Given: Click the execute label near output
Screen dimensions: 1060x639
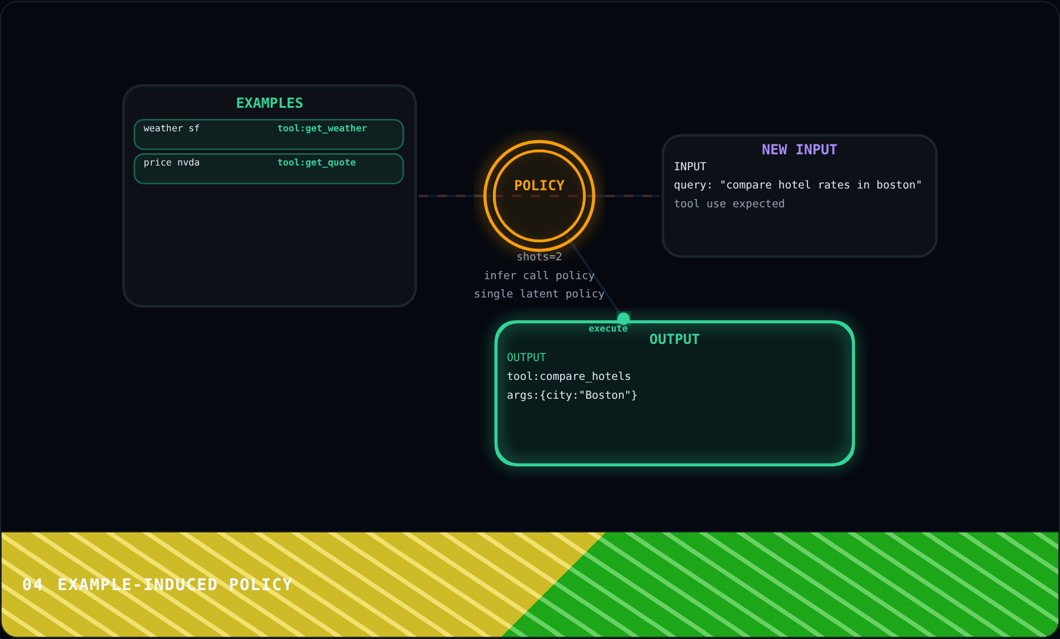Looking at the screenshot, I should pyautogui.click(x=608, y=329).
